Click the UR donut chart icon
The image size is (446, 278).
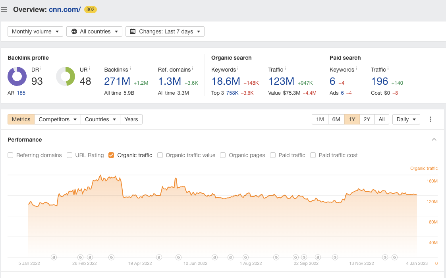pos(66,76)
